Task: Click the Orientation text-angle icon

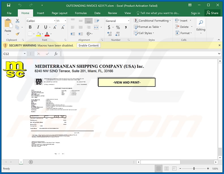Action: click(x=88, y=34)
